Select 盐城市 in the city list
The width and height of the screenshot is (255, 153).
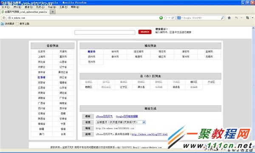tap(209, 51)
